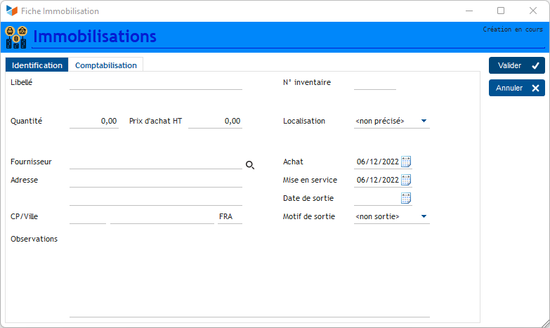Open the Mise en service calendar picker
Viewport: 550px width, 328px height.
406,180
